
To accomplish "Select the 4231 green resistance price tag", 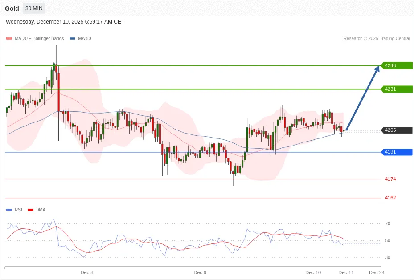I will [396, 89].
